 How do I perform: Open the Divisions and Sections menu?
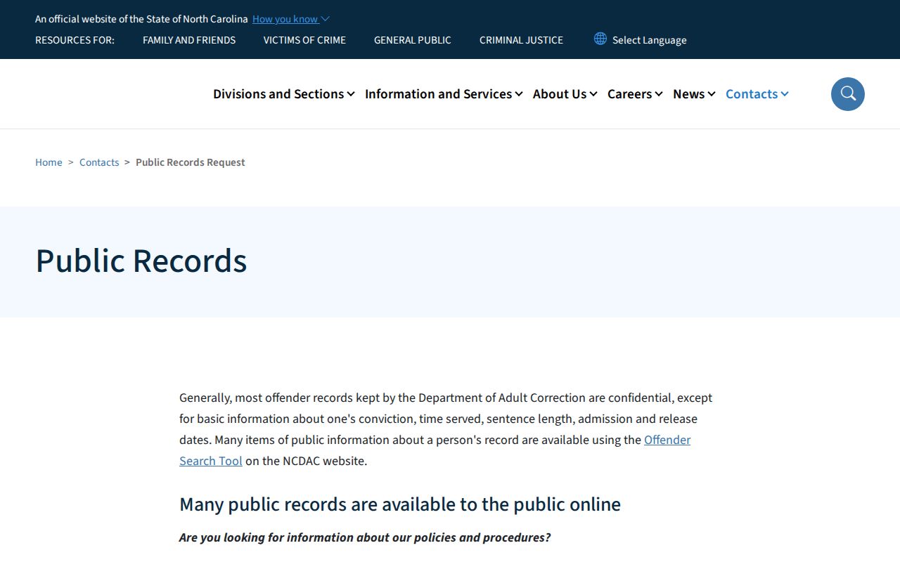[284, 94]
